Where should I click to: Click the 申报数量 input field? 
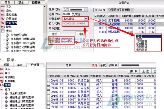[75, 28]
